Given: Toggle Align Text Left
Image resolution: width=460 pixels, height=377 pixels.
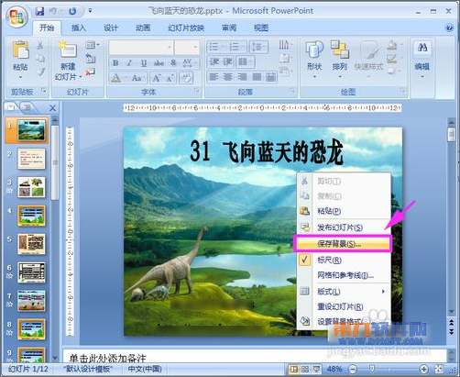Looking at the screenshot, I should pyautogui.click(x=214, y=77).
